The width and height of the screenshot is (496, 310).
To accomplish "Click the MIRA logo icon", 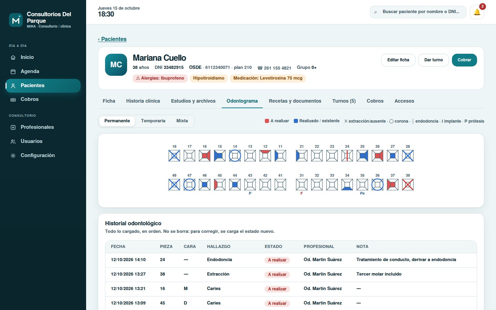I will pyautogui.click(x=16, y=20).
